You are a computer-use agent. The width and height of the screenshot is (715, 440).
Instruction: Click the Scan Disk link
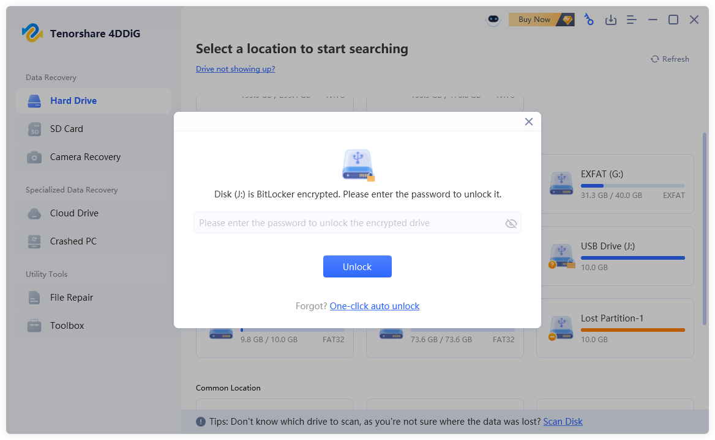563,422
